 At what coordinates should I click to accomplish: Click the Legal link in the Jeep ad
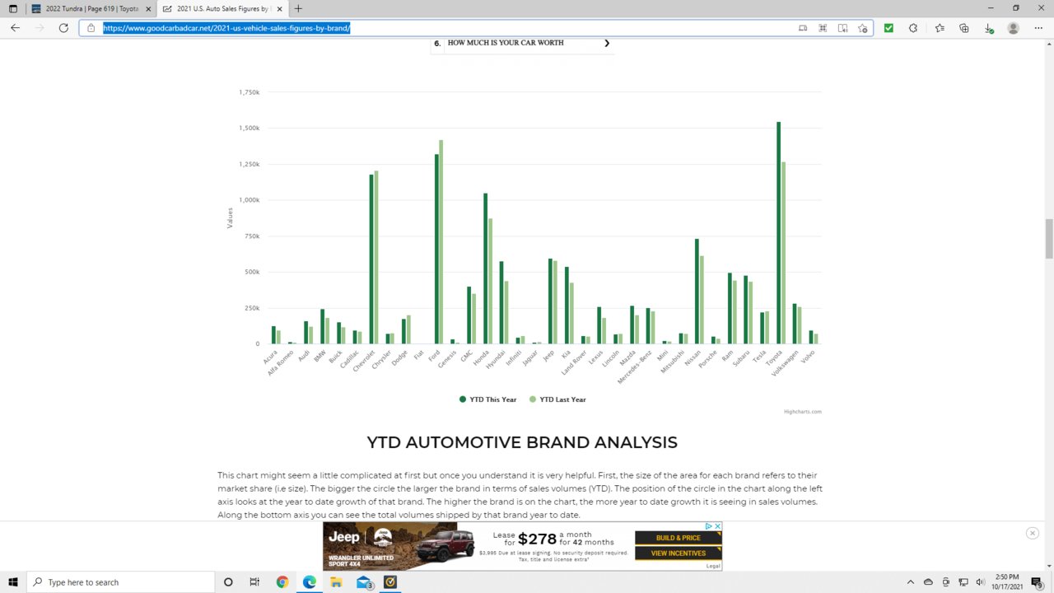tap(712, 566)
